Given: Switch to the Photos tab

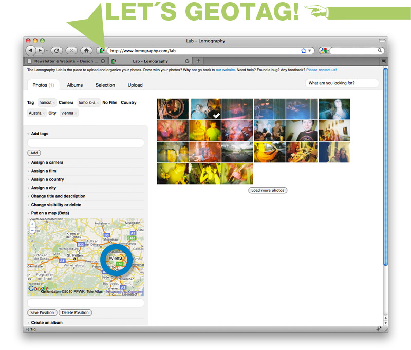Looking at the screenshot, I should 43,85.
